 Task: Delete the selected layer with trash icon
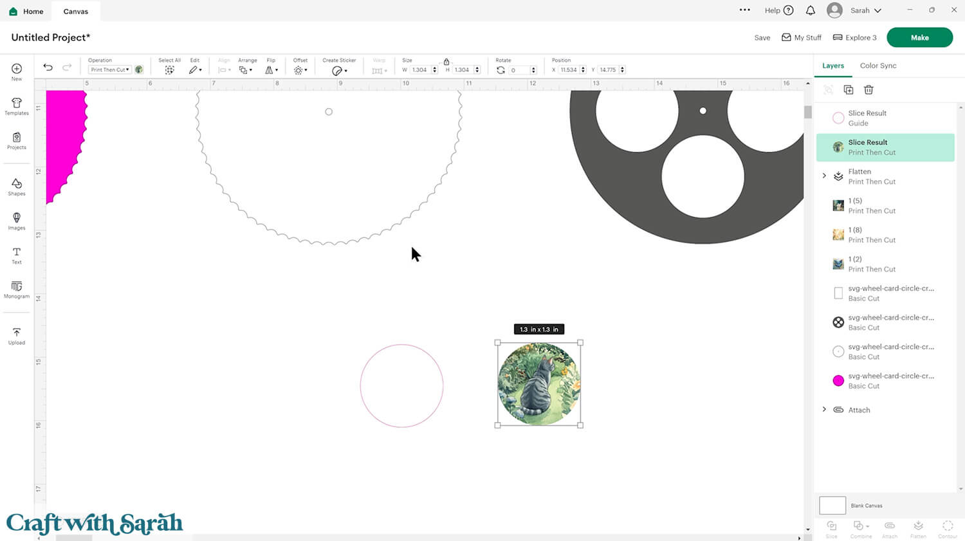tap(868, 90)
